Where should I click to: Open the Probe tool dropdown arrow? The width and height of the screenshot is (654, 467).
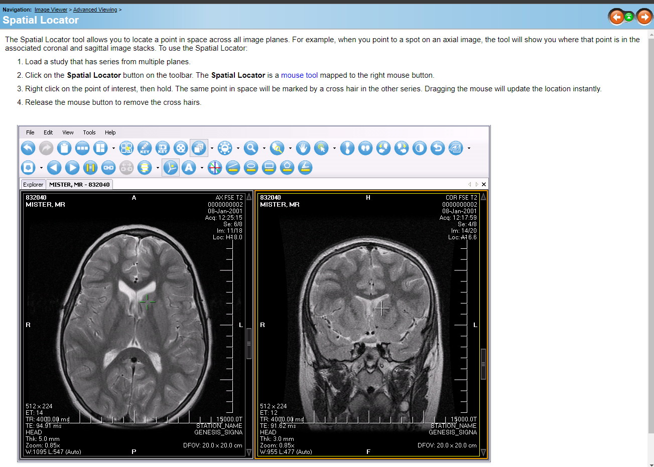pyautogui.click(x=334, y=148)
